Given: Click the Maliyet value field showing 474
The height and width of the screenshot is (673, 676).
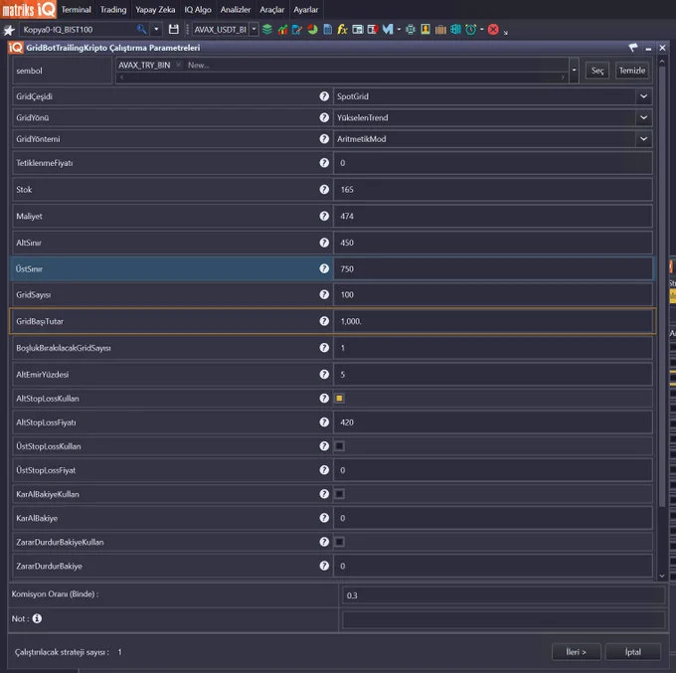Looking at the screenshot, I should tap(493, 216).
